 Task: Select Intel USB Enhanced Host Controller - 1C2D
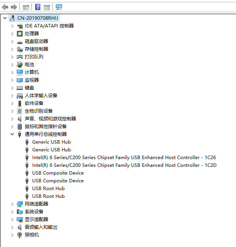124,165
